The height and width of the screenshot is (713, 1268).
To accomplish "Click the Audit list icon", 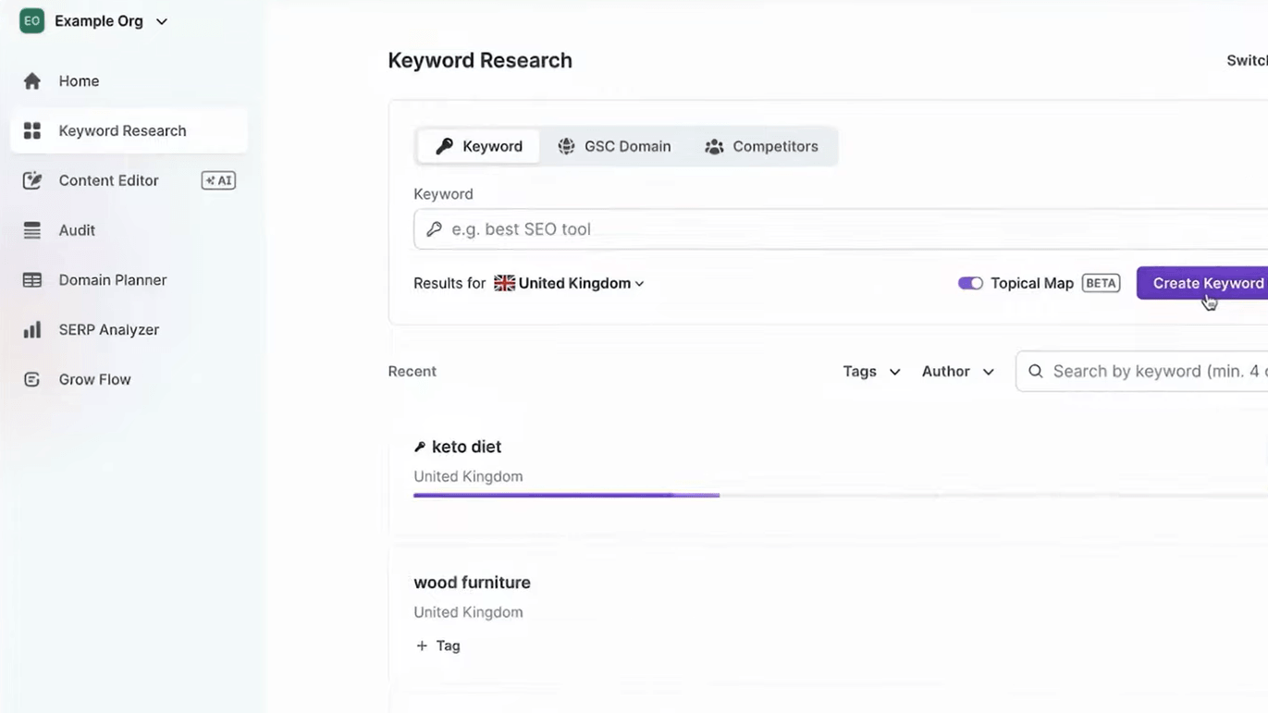I will click(x=32, y=230).
